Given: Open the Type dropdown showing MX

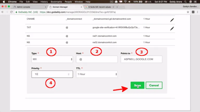Looking at the screenshot, I should click(52, 59).
